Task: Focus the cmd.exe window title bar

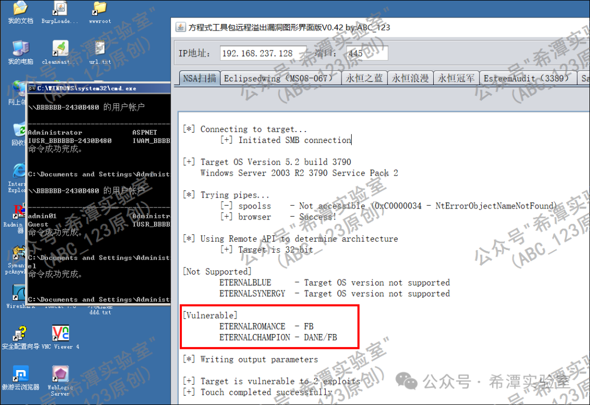Action: pos(99,88)
